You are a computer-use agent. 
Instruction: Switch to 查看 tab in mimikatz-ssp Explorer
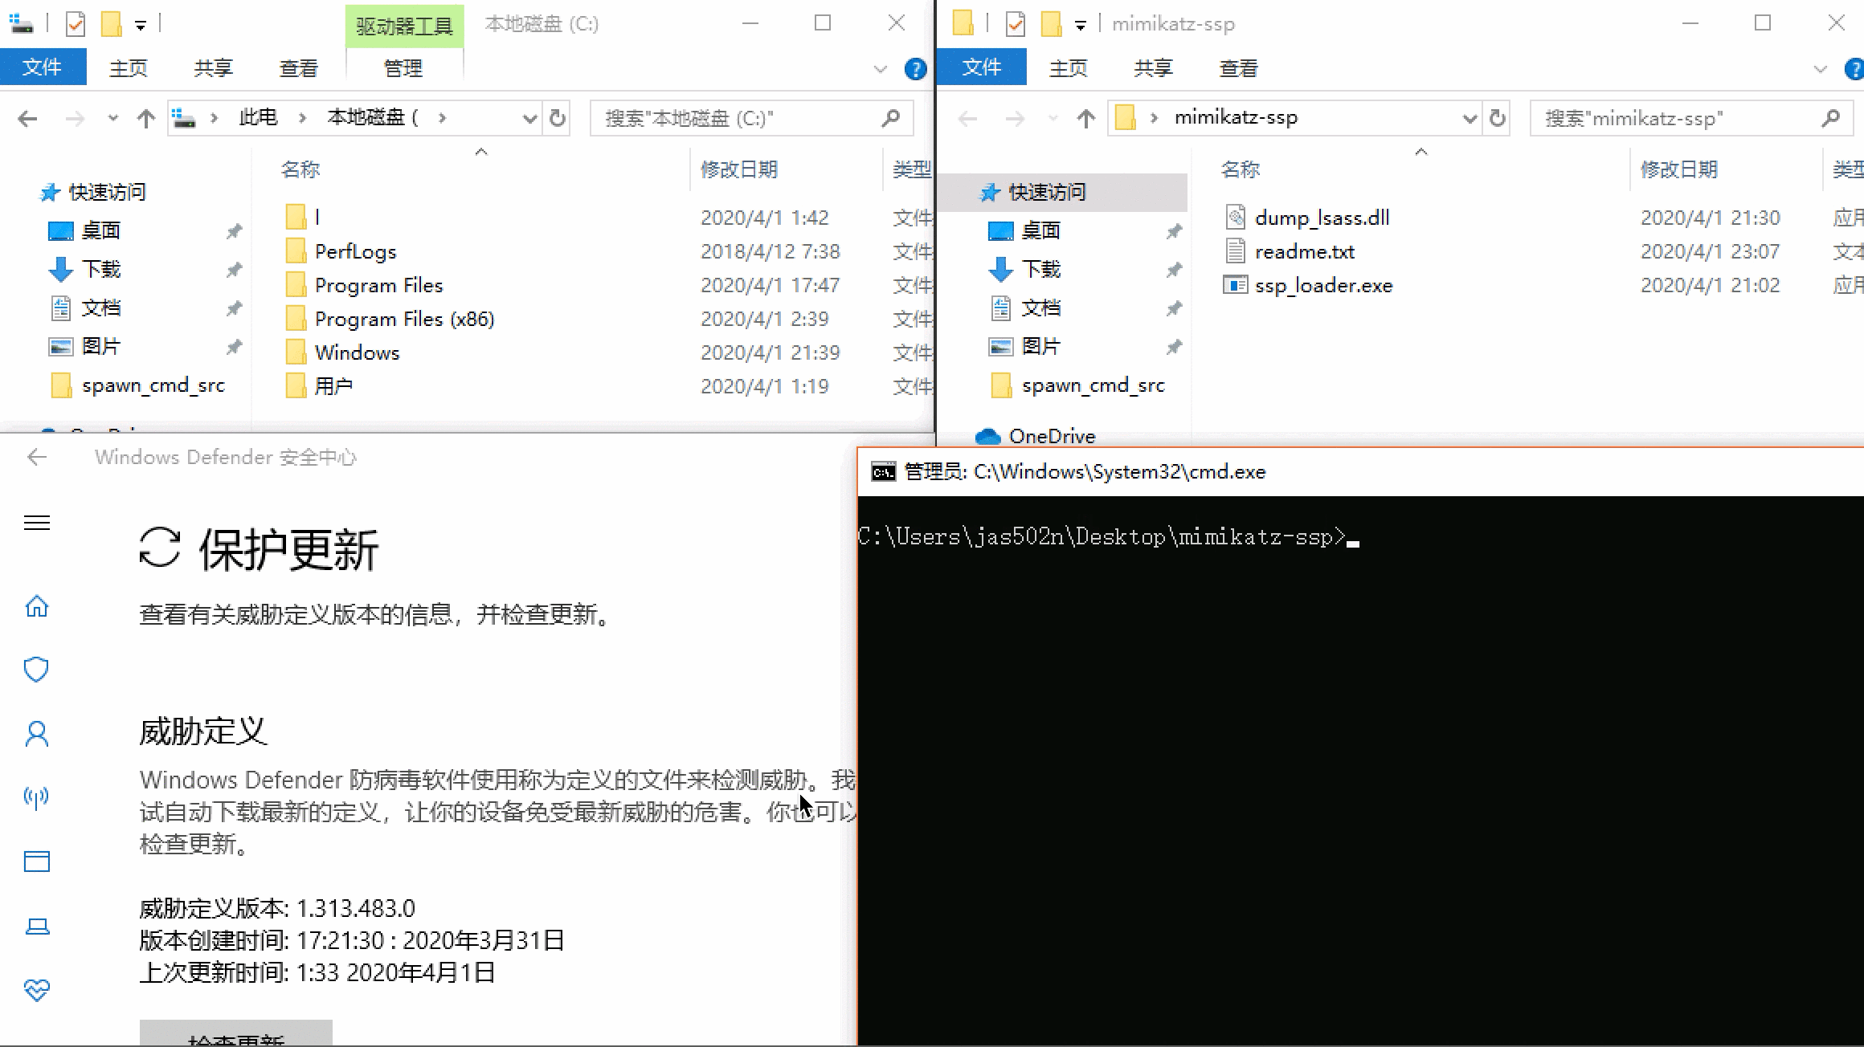(1238, 68)
